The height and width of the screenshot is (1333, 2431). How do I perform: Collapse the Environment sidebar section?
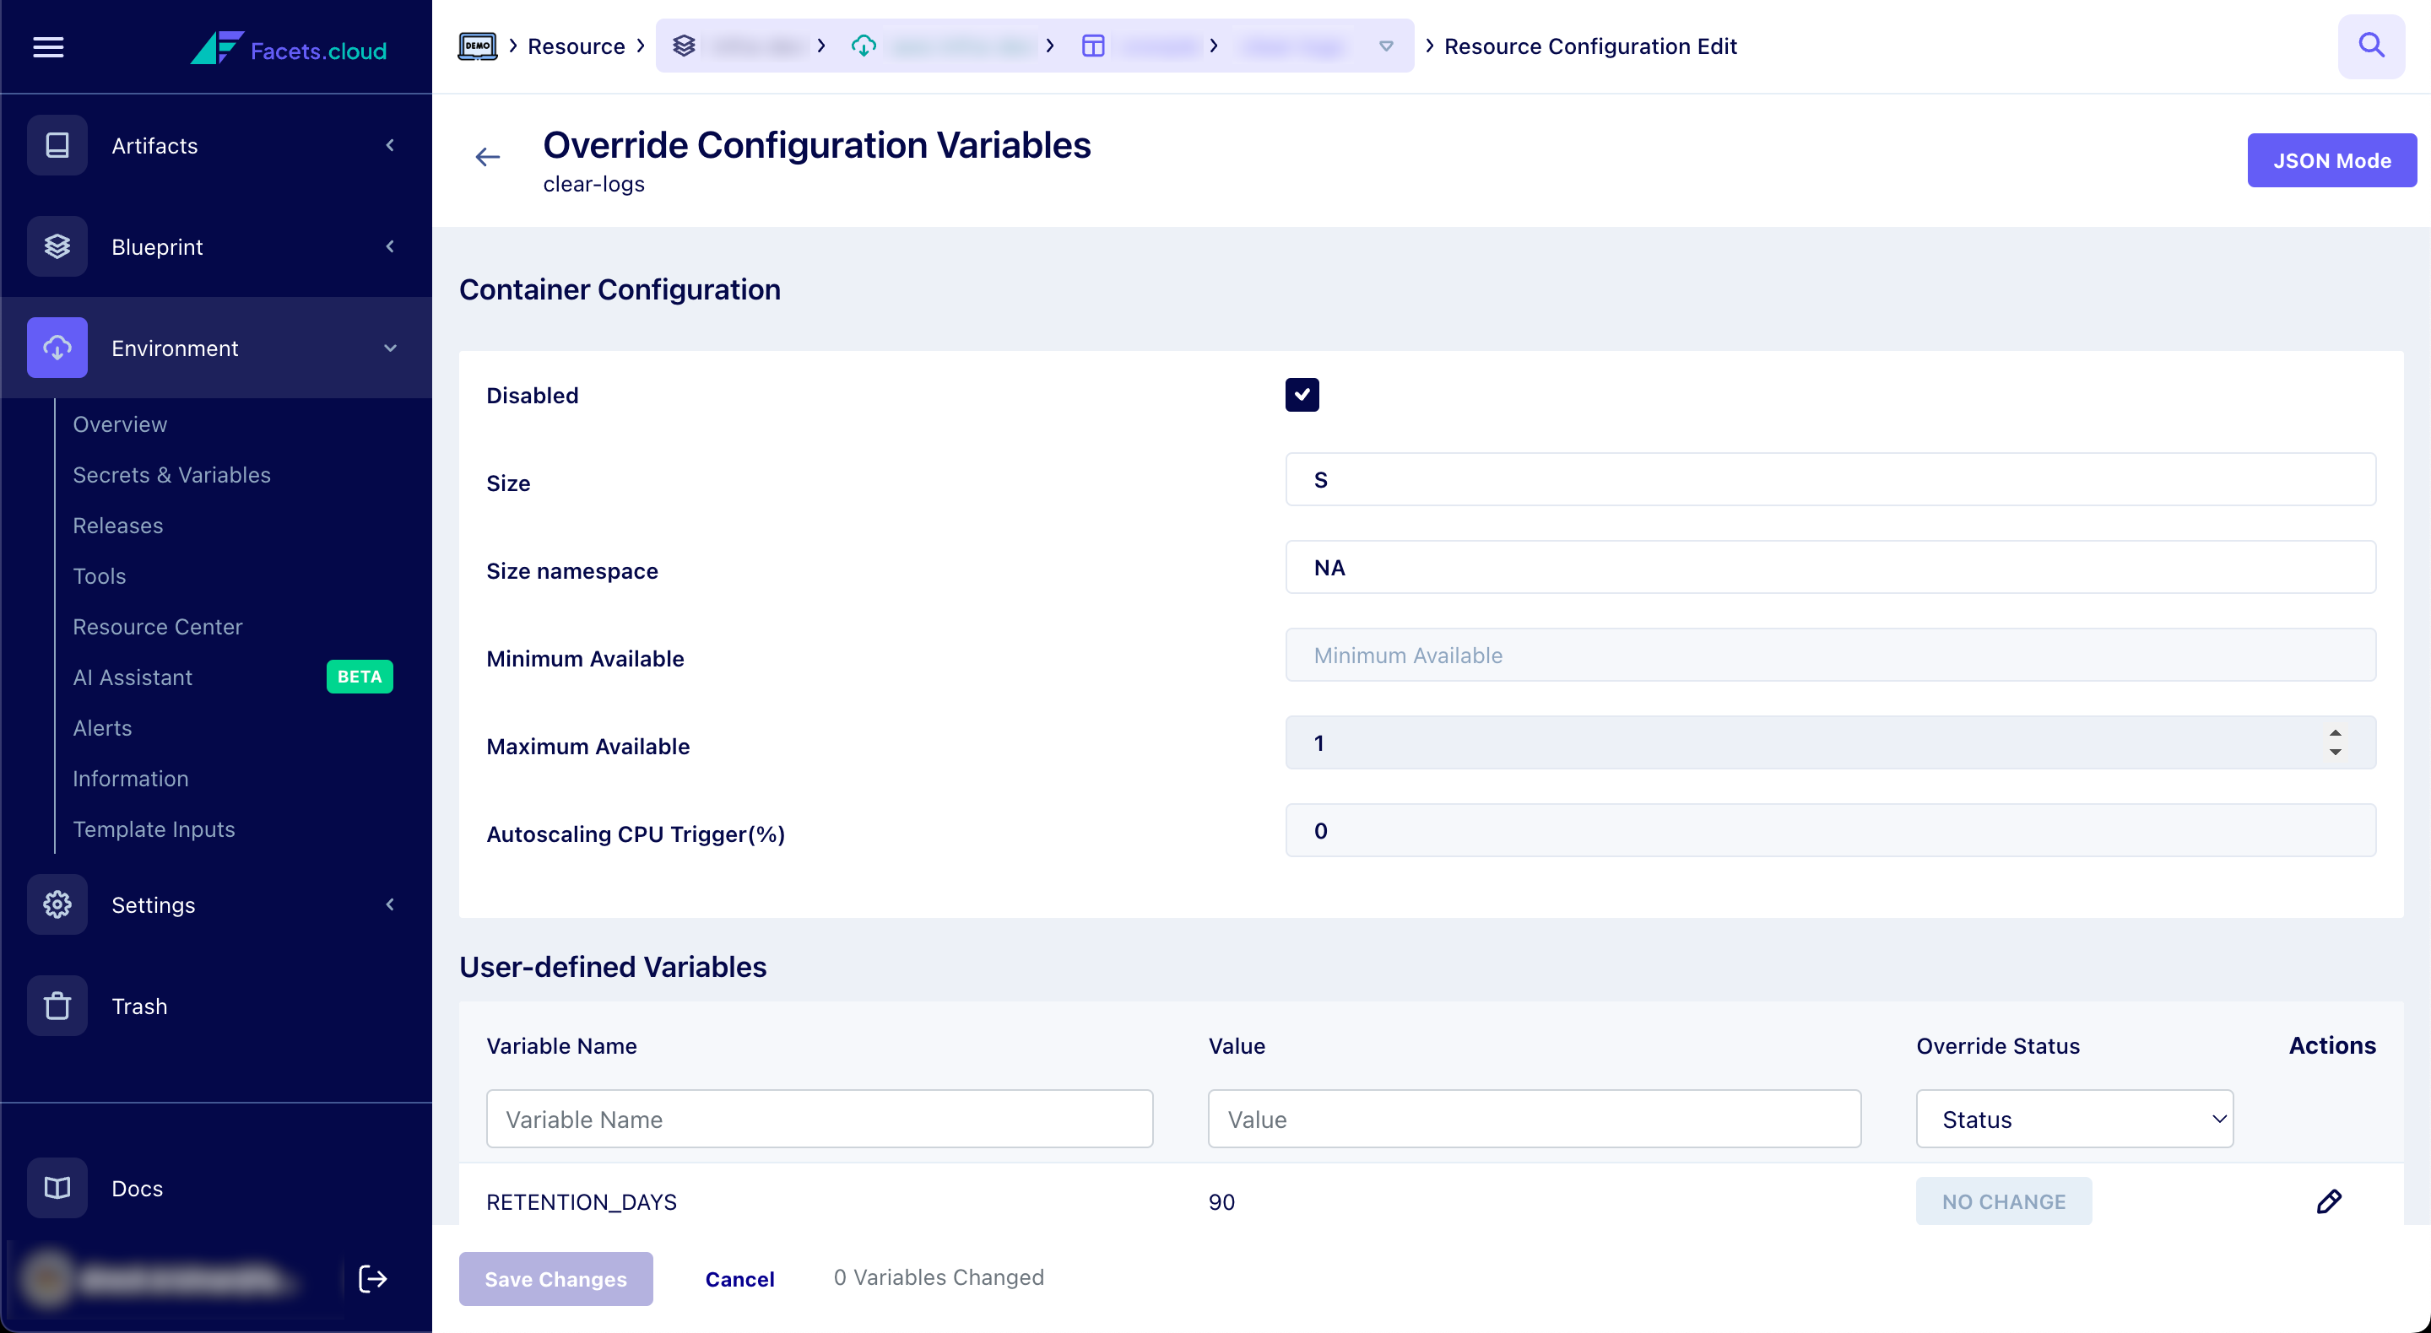coord(390,348)
